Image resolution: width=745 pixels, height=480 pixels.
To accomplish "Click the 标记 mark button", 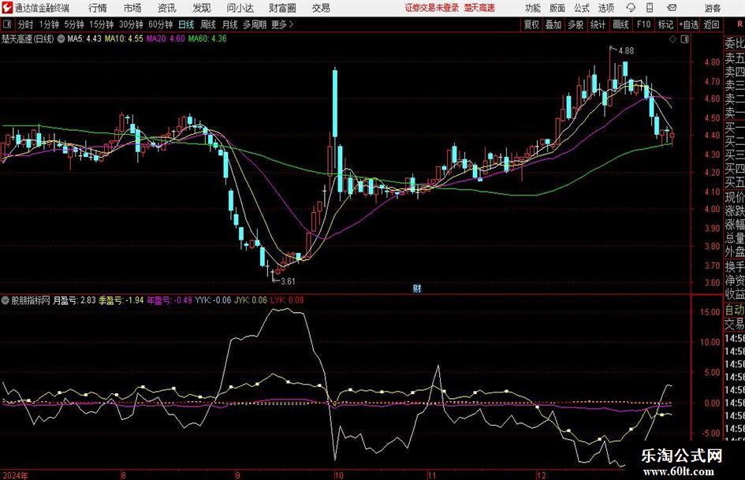I will (665, 24).
